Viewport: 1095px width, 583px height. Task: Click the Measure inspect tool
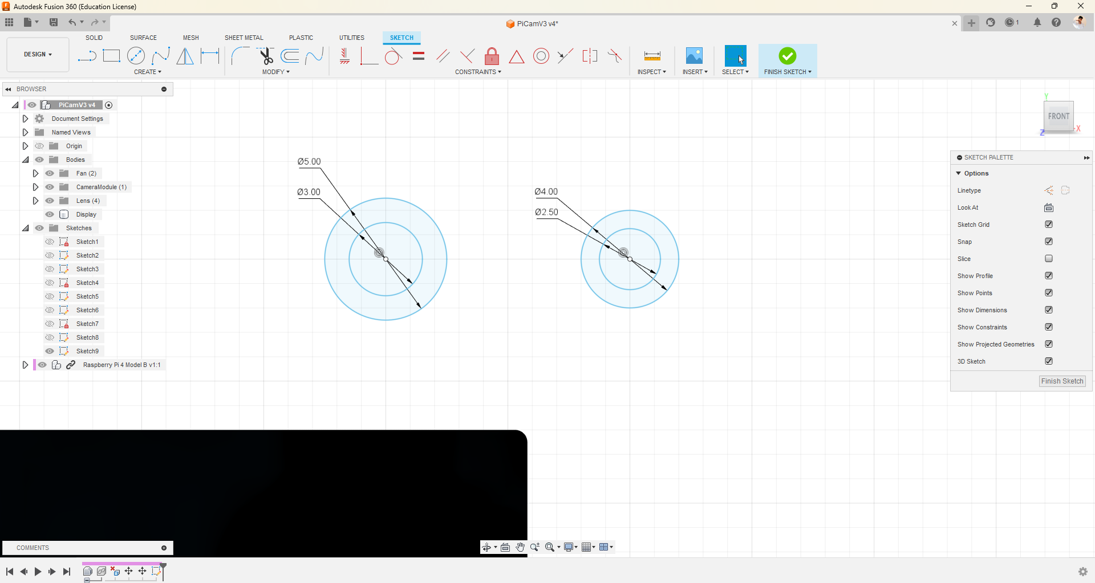coord(652,56)
